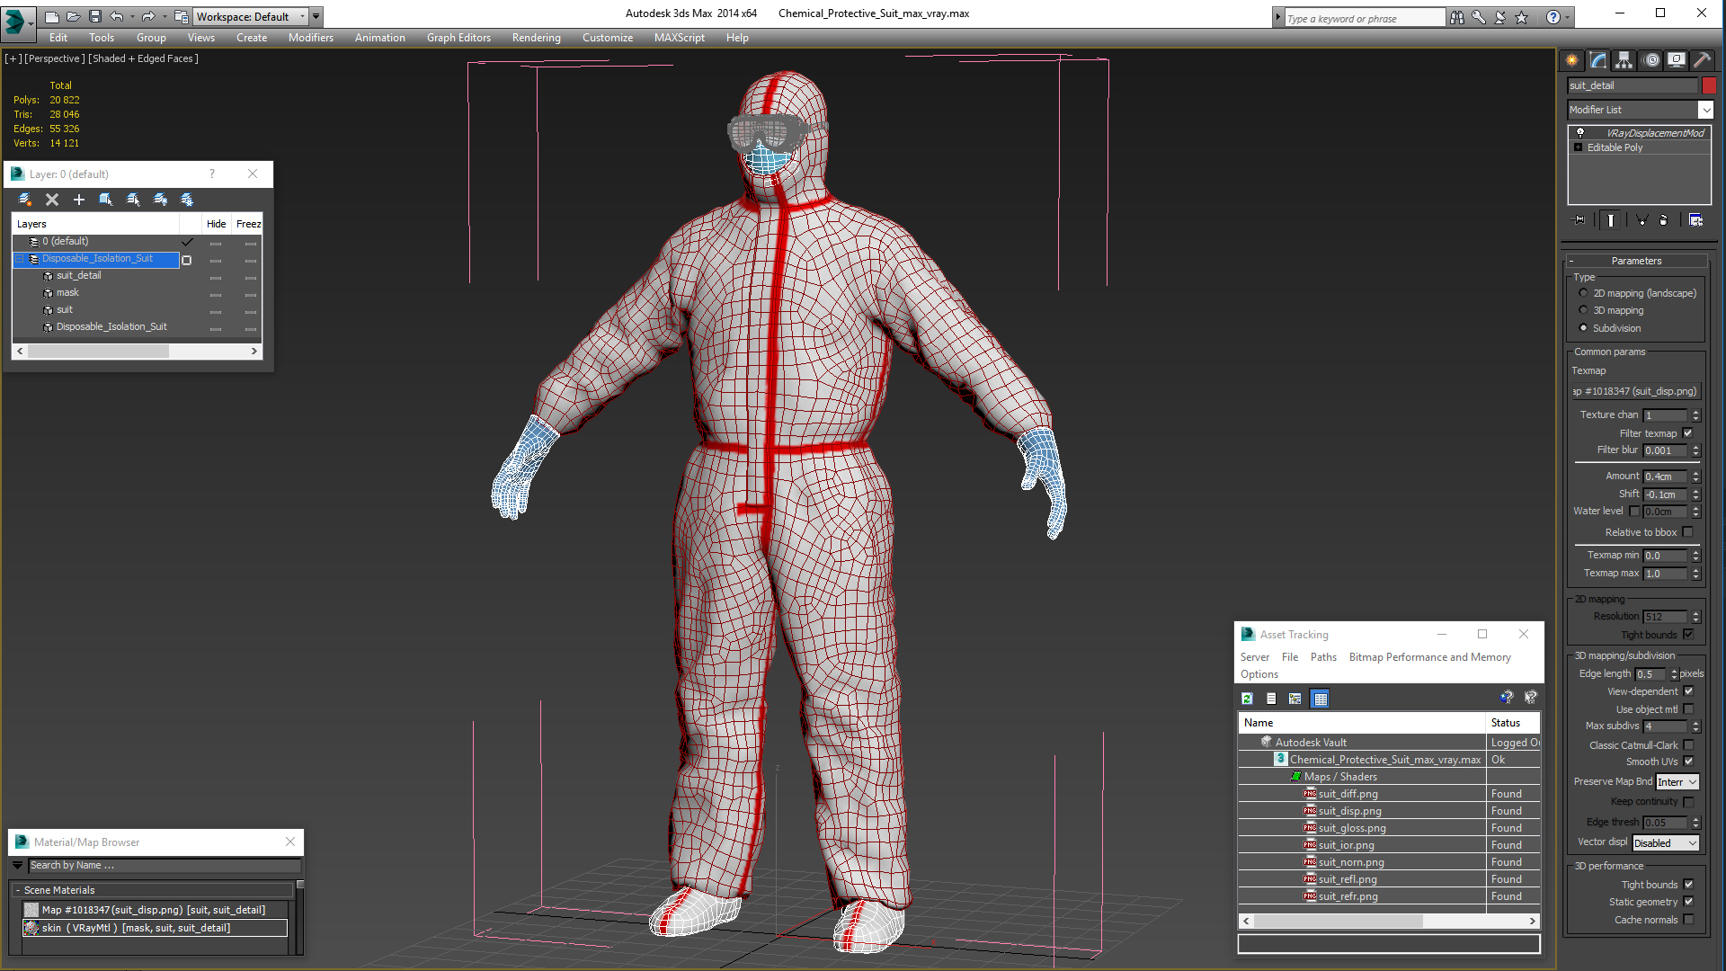The height and width of the screenshot is (971, 1726).
Task: Open Paths menu in Asset Tracking
Action: coord(1323,657)
